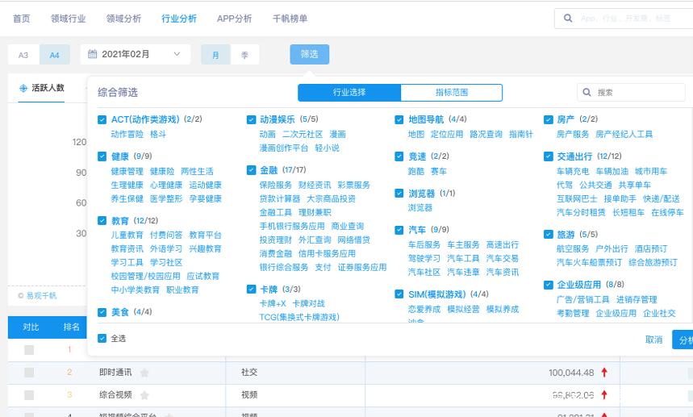Tick compare checkbox for 即时通讯 row
This screenshot has width=693, height=417.
pyautogui.click(x=29, y=373)
